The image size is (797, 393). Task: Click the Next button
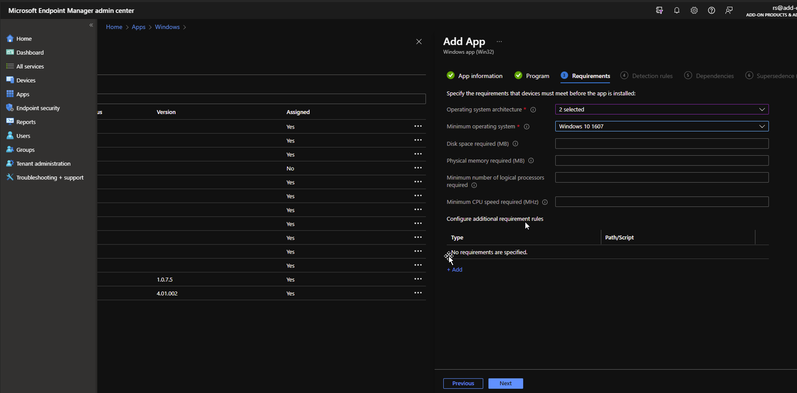point(506,383)
